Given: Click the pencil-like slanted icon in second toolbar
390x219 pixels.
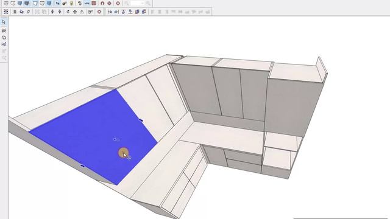Looking at the screenshot, I should coord(29,12).
